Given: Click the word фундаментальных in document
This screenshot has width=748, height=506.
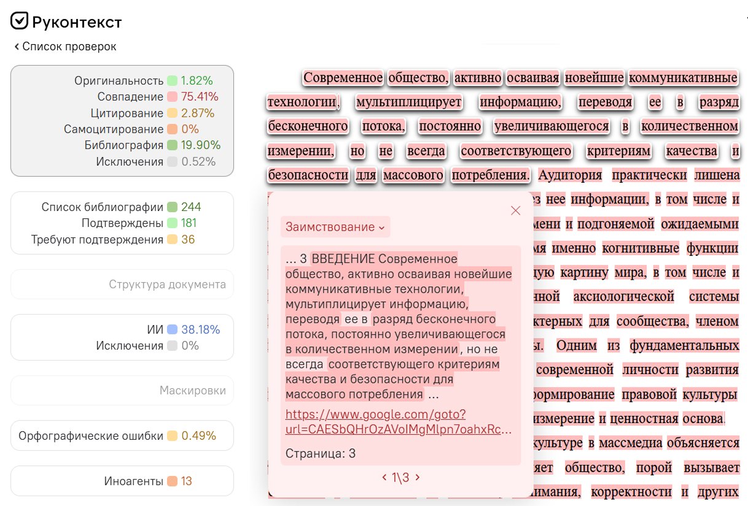Looking at the screenshot, I should coord(684,345).
